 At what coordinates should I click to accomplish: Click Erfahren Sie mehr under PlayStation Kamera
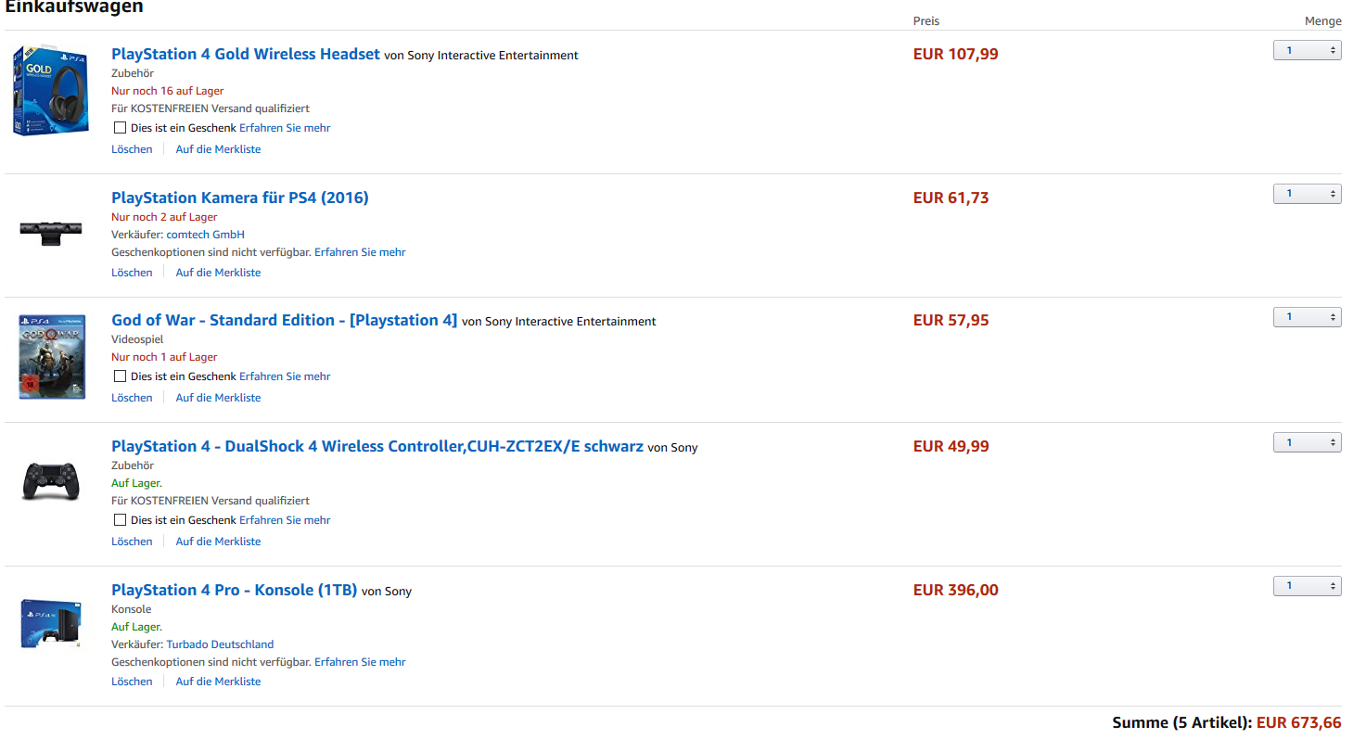[360, 252]
